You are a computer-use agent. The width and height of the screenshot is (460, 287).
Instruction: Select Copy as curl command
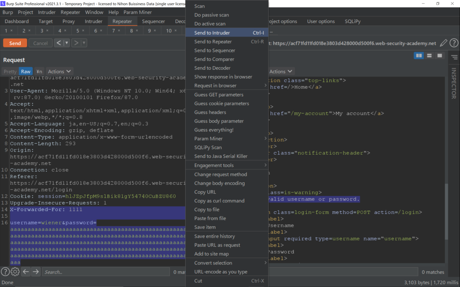coord(227,201)
